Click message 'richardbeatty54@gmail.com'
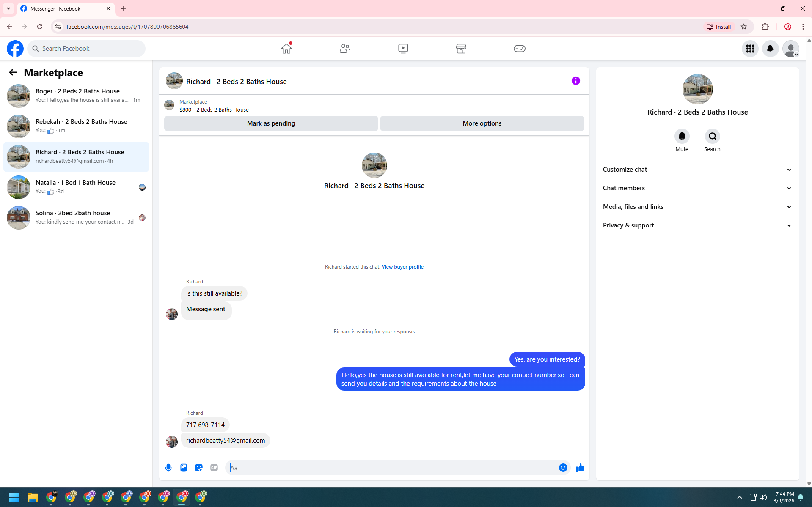Image resolution: width=812 pixels, height=507 pixels. coord(226,441)
